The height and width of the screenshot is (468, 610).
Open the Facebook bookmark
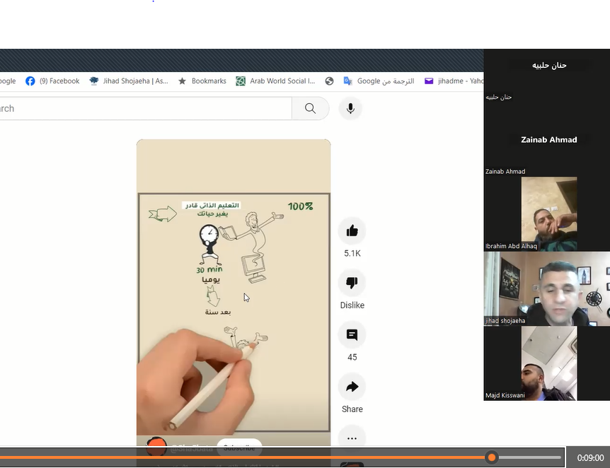[x=52, y=81]
